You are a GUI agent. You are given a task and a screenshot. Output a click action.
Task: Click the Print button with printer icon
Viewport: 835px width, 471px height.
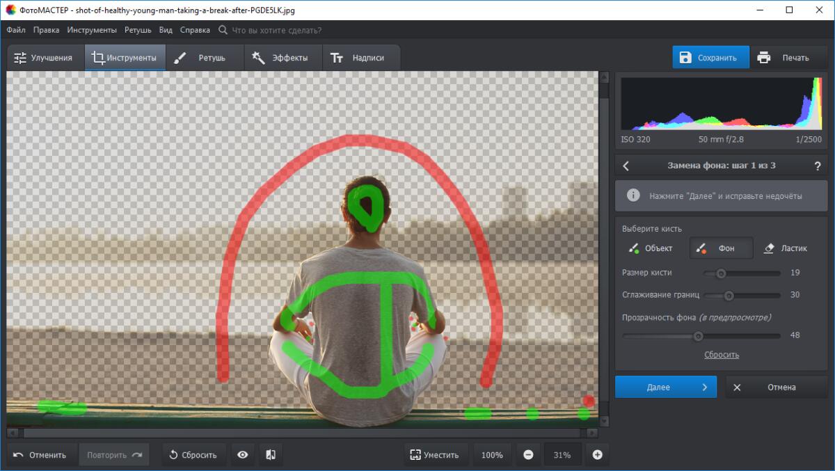tap(784, 58)
